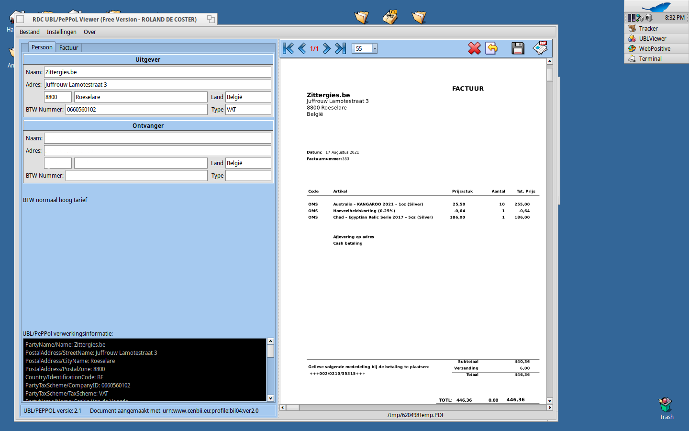Click the postal code field showing 8800
Screen dimensions: 689x431
tap(58, 97)
